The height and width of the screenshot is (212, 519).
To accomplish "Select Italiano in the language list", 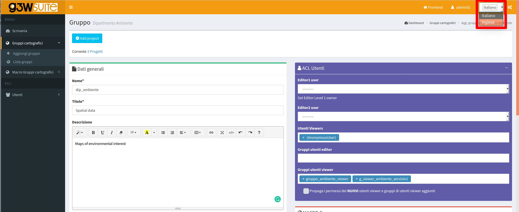I will [491, 16].
